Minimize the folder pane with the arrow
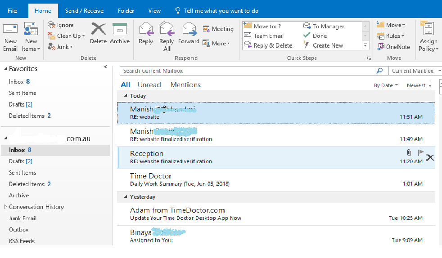The image size is (442, 258). pyautogui.click(x=105, y=67)
